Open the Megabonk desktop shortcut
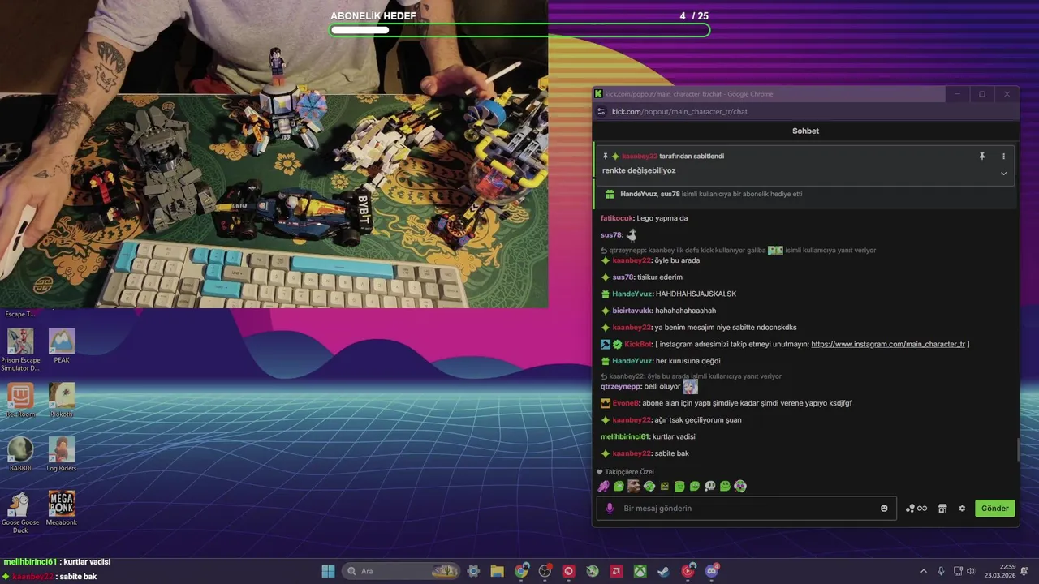The height and width of the screenshot is (584, 1039). (62, 509)
